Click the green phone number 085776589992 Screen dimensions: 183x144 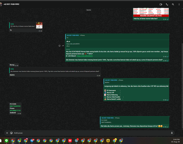pos(15,106)
